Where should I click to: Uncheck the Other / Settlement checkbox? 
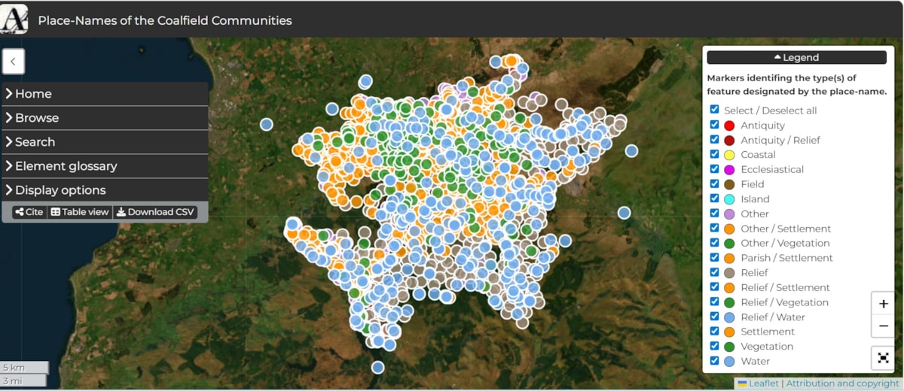pyautogui.click(x=714, y=228)
